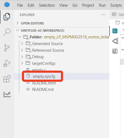Open README.html in the tree
Image resolution: width=124 pixels, height=138 pixels.
point(44,83)
